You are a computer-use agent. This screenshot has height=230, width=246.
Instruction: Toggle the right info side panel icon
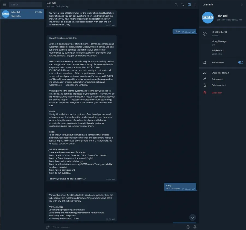point(189,5)
